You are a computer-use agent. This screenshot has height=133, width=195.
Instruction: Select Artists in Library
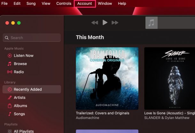[x=32, y=98]
